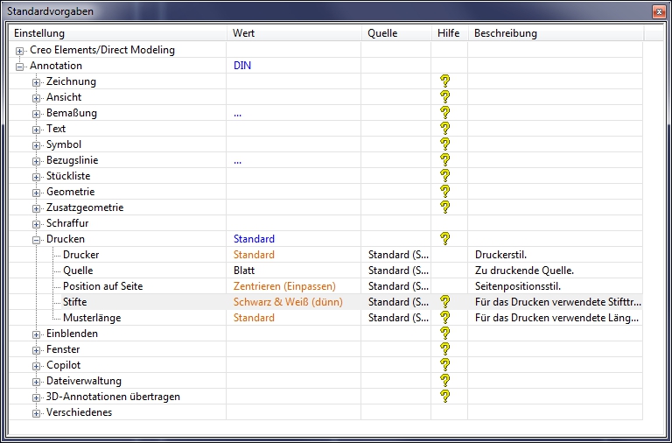The image size is (672, 443).
Task: Expand Creo Elements/Direct Modeling node
Action: [20, 51]
